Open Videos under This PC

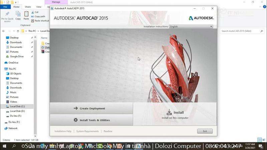coord(13,102)
